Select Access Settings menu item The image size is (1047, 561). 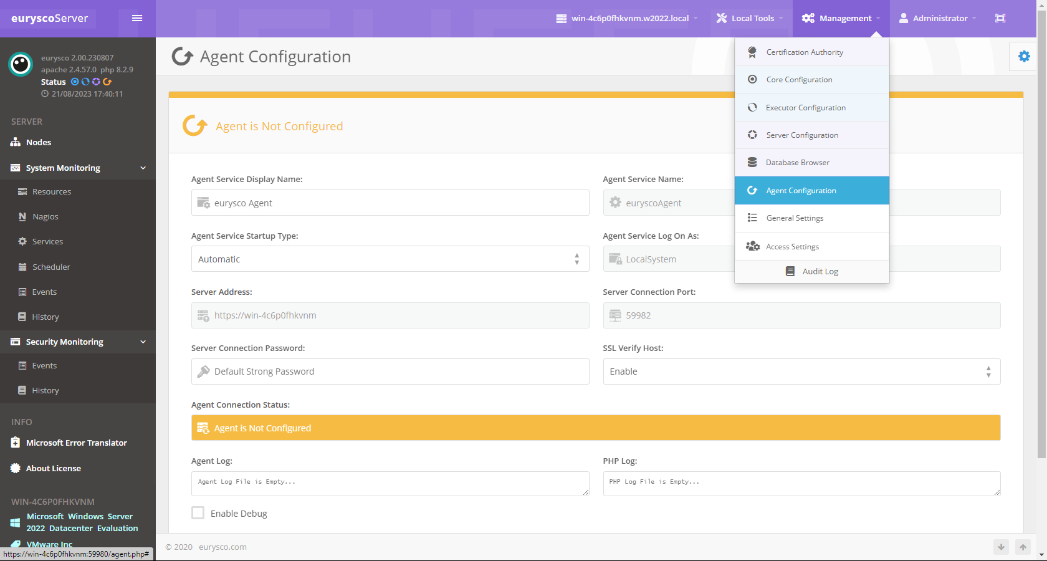(x=812, y=246)
